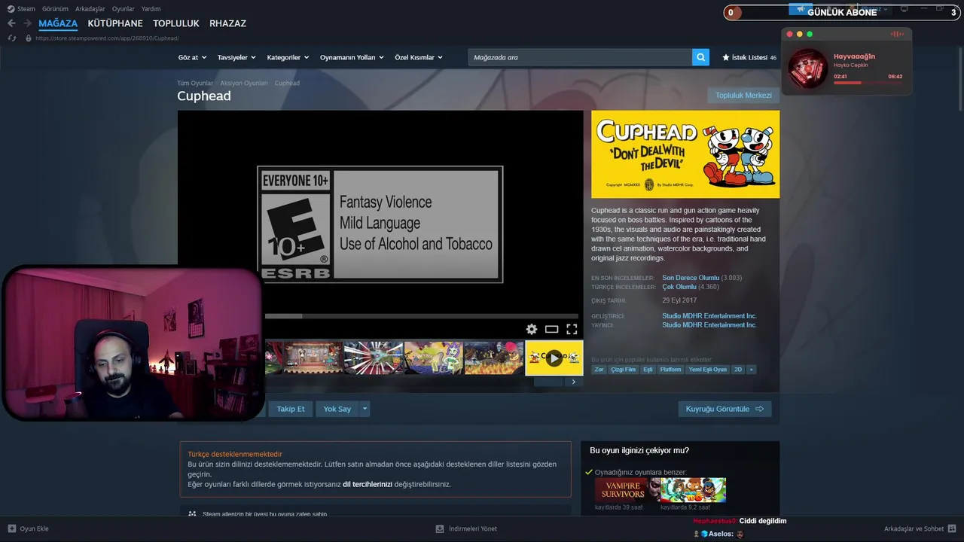This screenshot has height=542, width=964.
Task: Select the Zor tag
Action: (x=599, y=370)
